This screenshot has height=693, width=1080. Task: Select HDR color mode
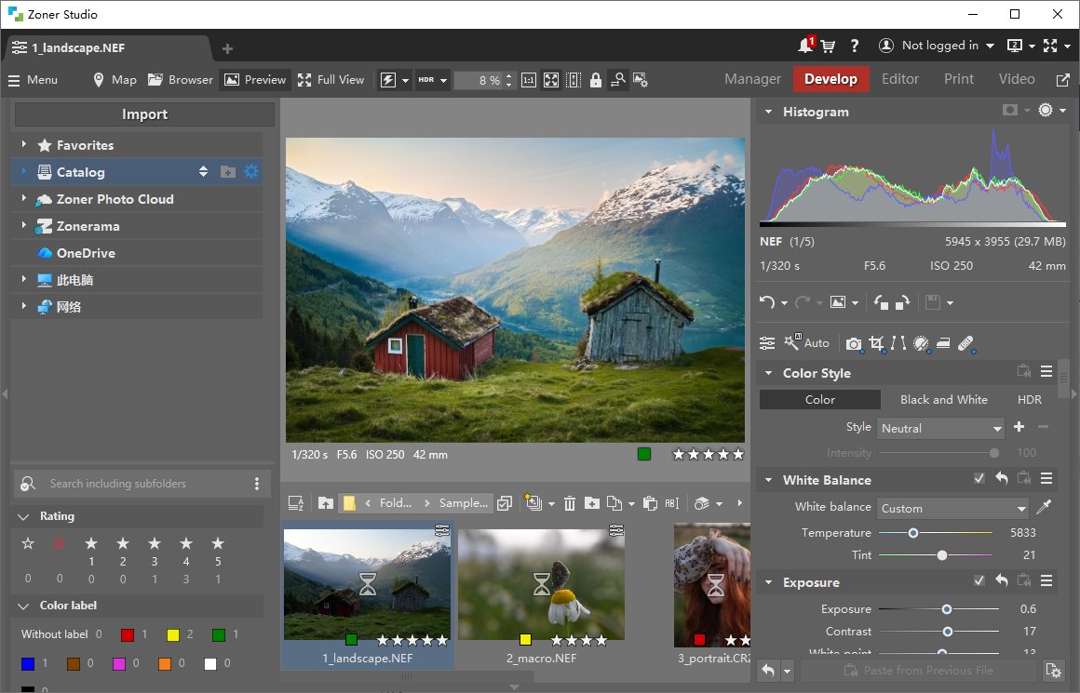(x=1029, y=400)
